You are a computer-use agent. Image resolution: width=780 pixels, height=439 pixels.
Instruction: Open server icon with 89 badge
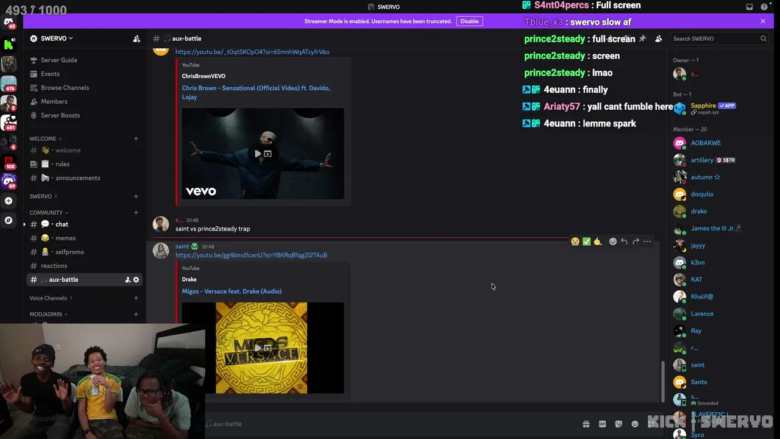[x=9, y=181]
